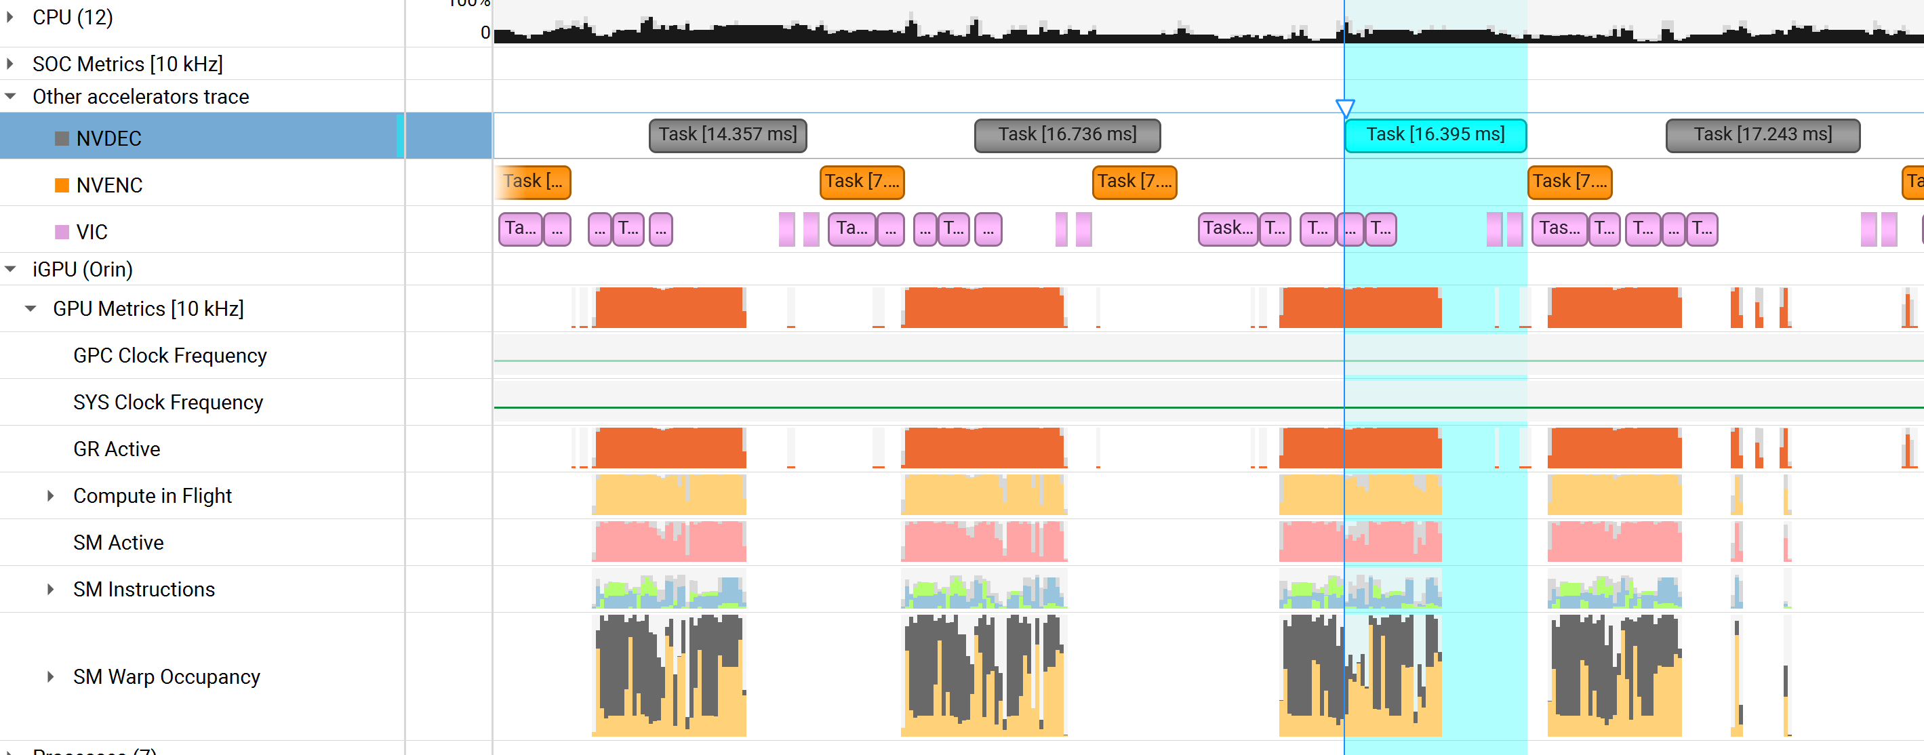
Task: Select the SM Active row
Action: (118, 542)
